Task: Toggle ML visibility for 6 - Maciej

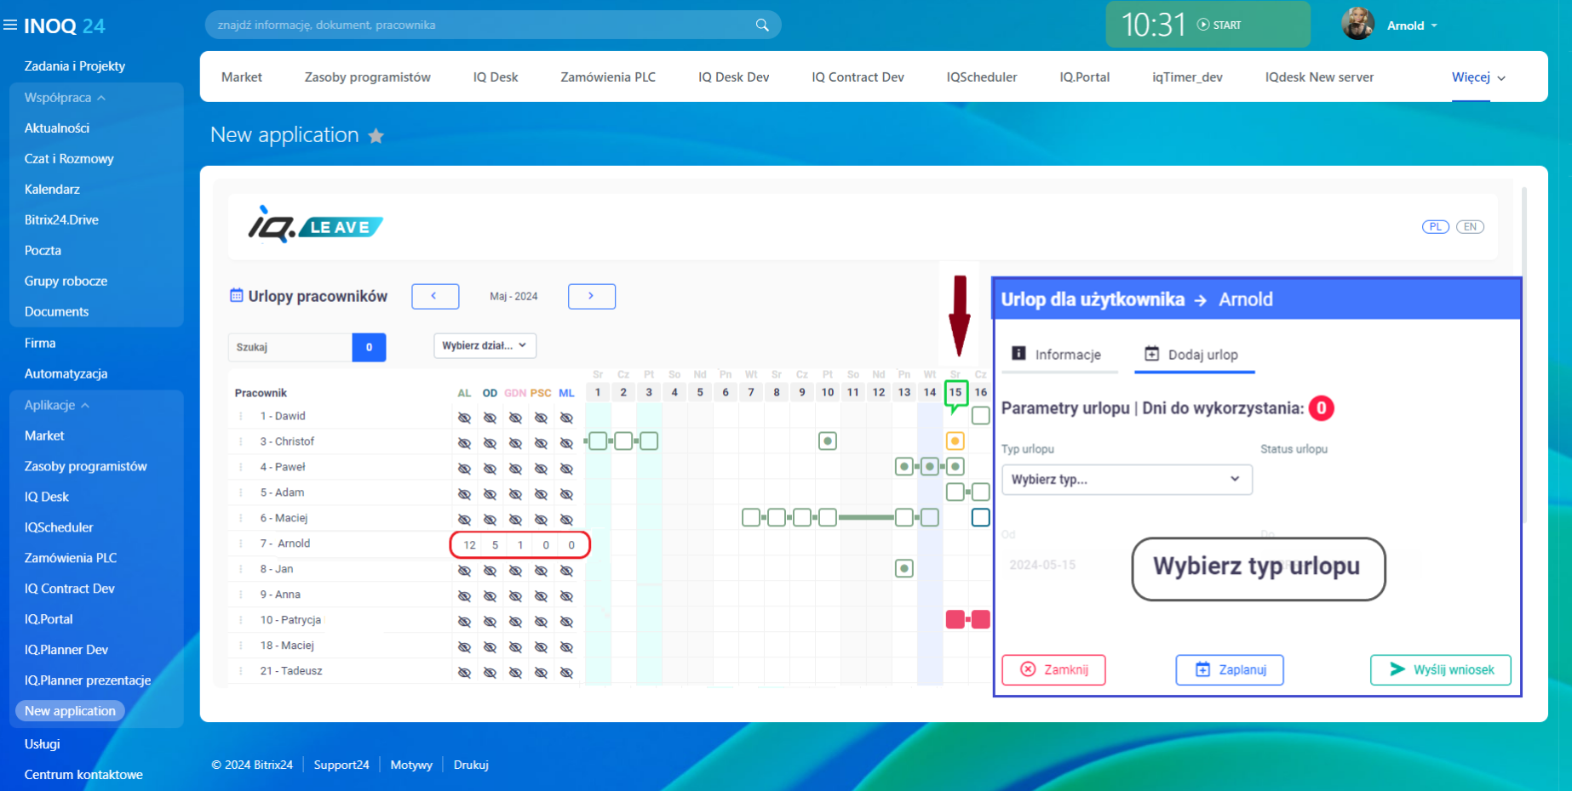Action: (566, 520)
